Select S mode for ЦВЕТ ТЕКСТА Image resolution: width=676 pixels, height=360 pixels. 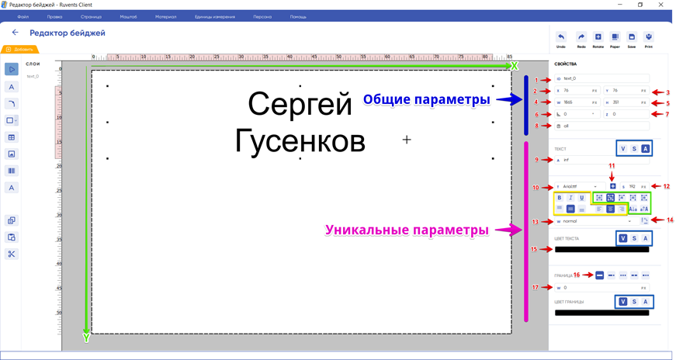click(x=634, y=238)
